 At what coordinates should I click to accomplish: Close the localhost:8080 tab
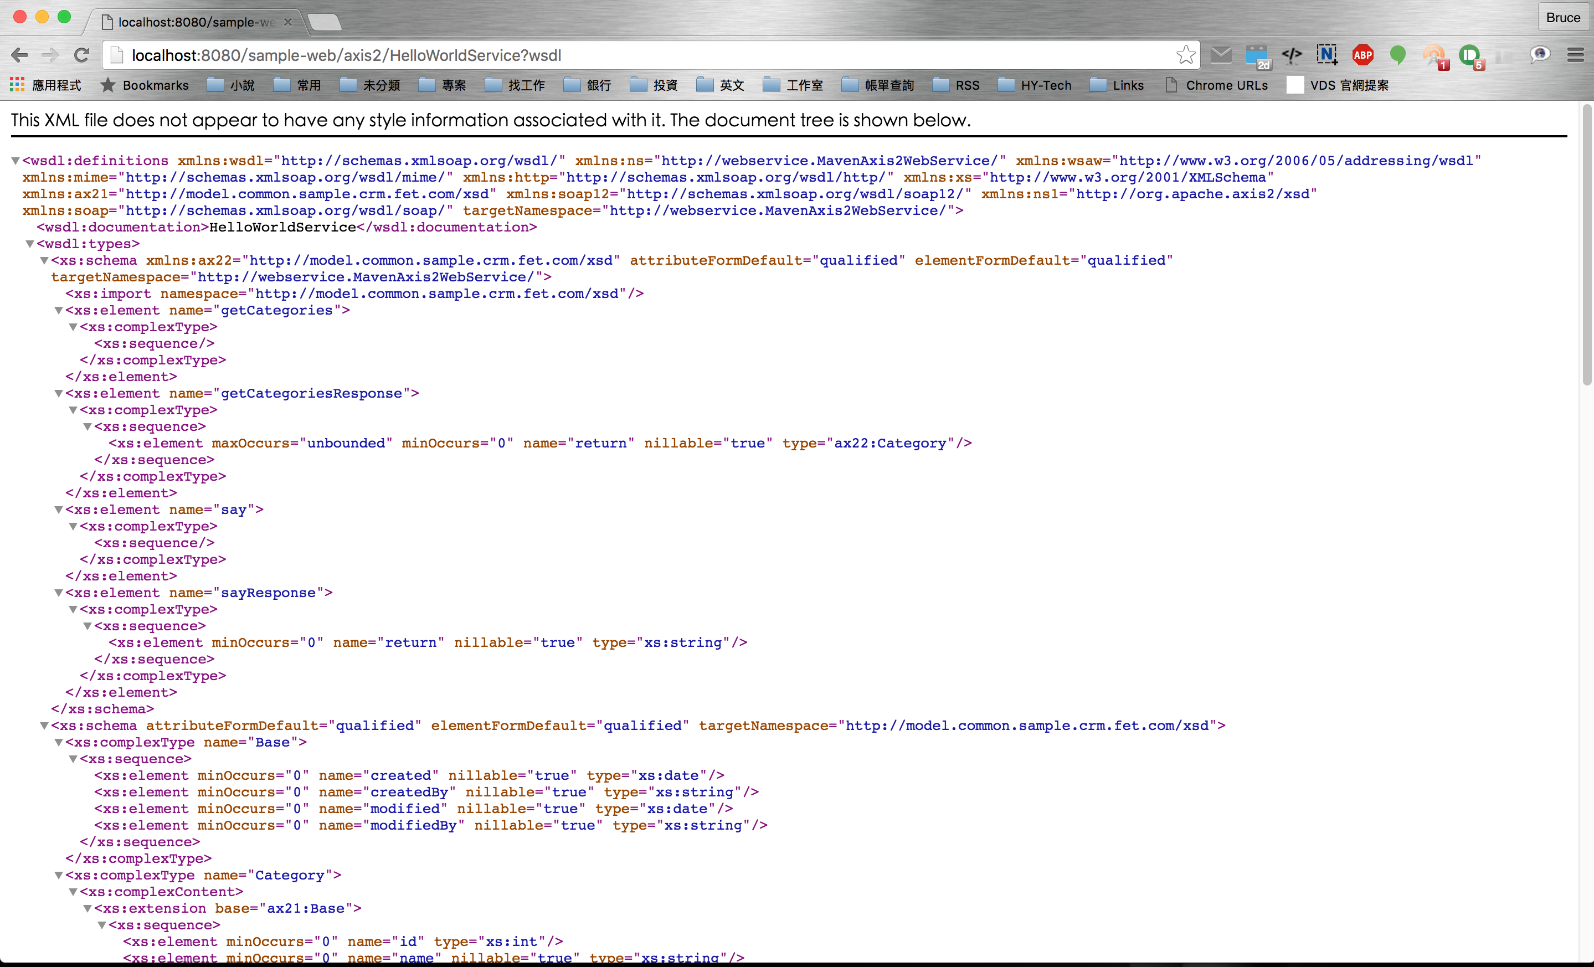(288, 22)
